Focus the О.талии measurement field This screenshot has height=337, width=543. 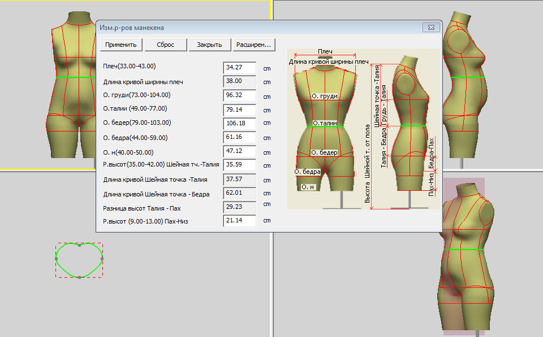240,110
